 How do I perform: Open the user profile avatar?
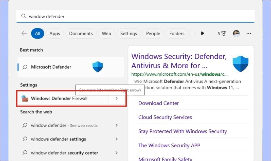click(236, 33)
